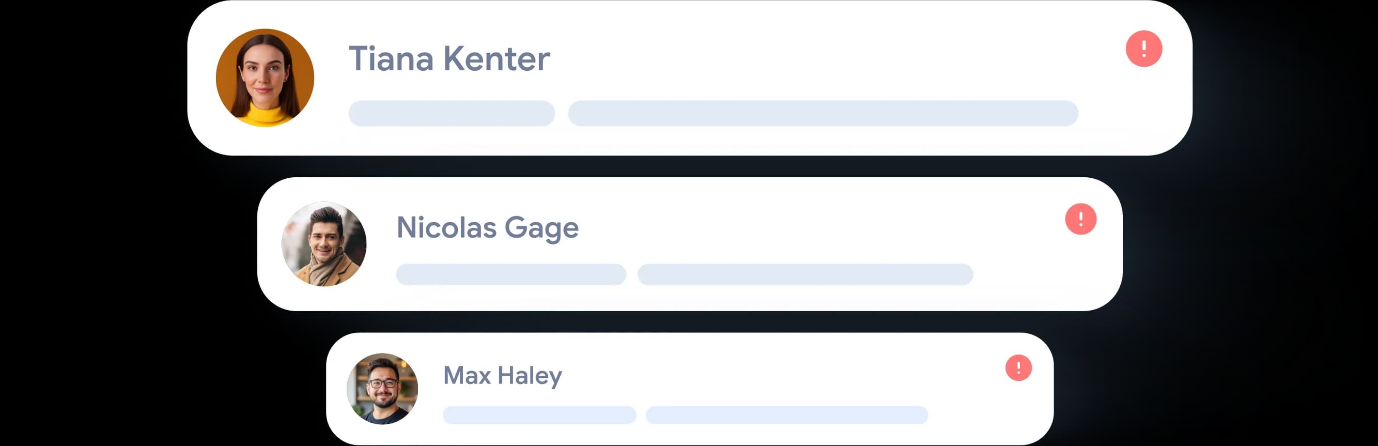The width and height of the screenshot is (1378, 446).
Task: Click the name Tiana Kenter
Action: click(x=449, y=58)
